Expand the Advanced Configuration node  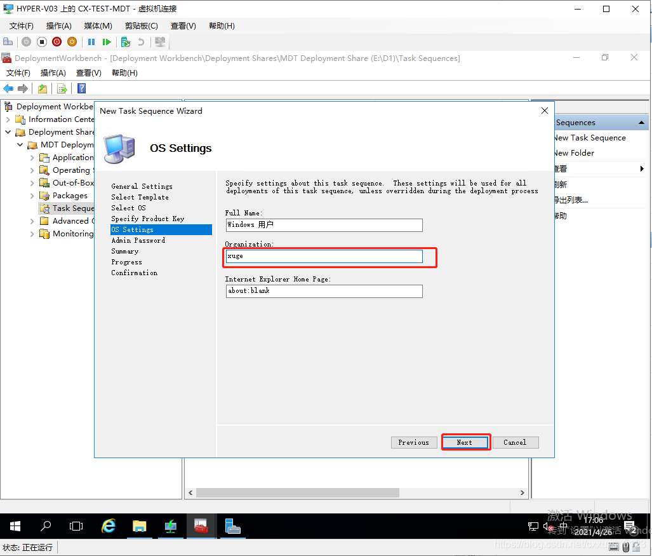32,221
